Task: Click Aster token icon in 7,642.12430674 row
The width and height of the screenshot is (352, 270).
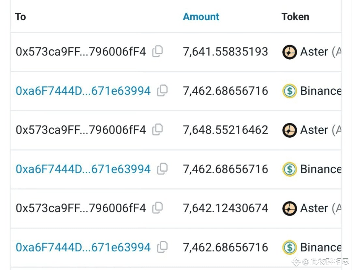Action: pyautogui.click(x=289, y=208)
